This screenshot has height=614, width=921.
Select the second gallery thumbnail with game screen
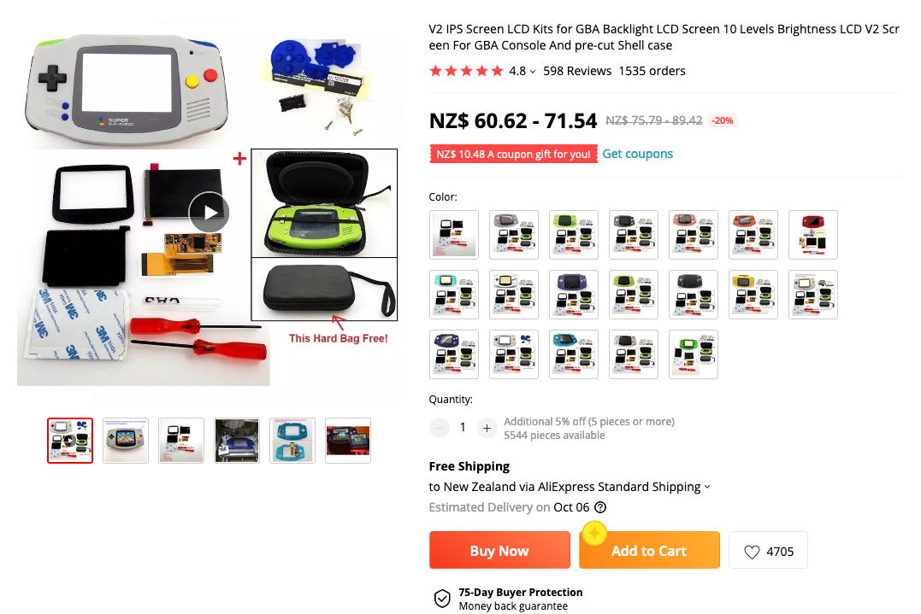pos(126,441)
